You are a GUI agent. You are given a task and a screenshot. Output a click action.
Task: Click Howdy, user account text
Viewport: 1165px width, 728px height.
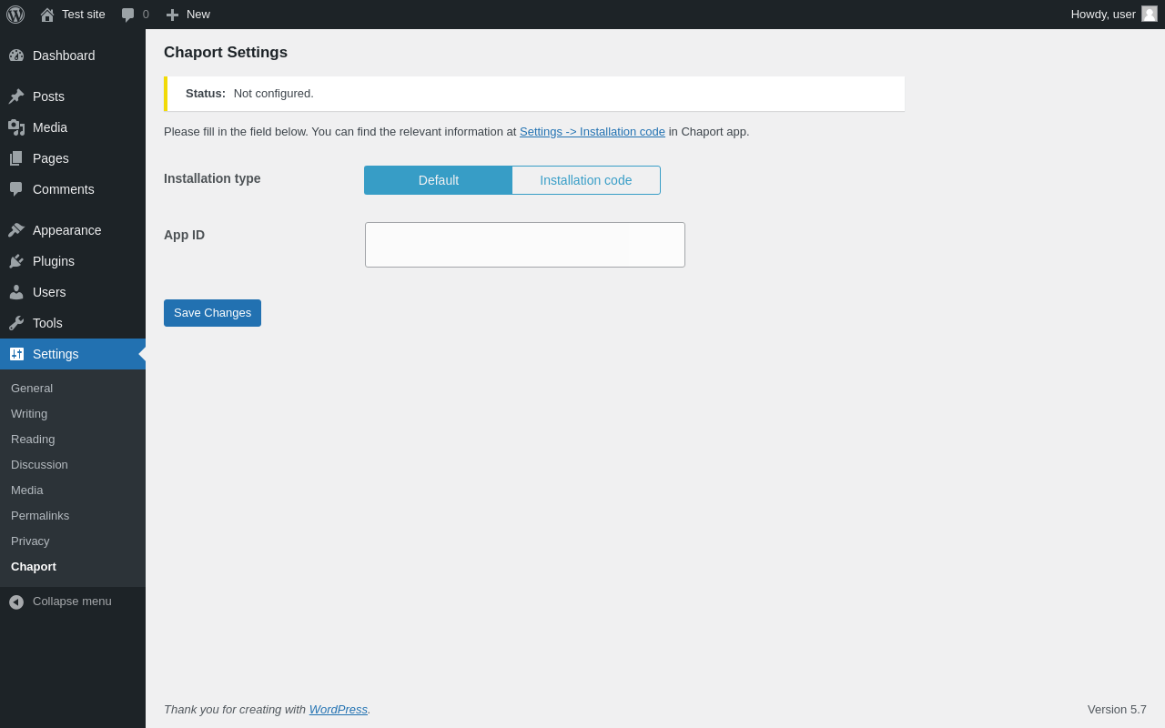click(1103, 15)
